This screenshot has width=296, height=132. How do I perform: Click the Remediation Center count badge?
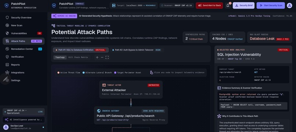click(x=40, y=49)
